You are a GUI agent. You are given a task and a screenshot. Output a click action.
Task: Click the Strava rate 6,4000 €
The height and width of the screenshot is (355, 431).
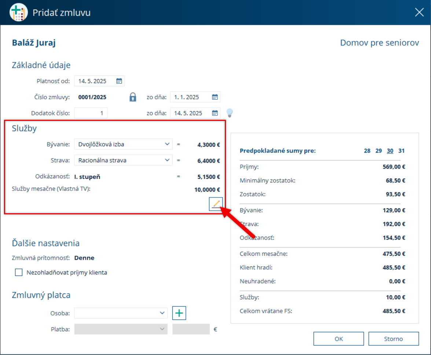pos(209,161)
